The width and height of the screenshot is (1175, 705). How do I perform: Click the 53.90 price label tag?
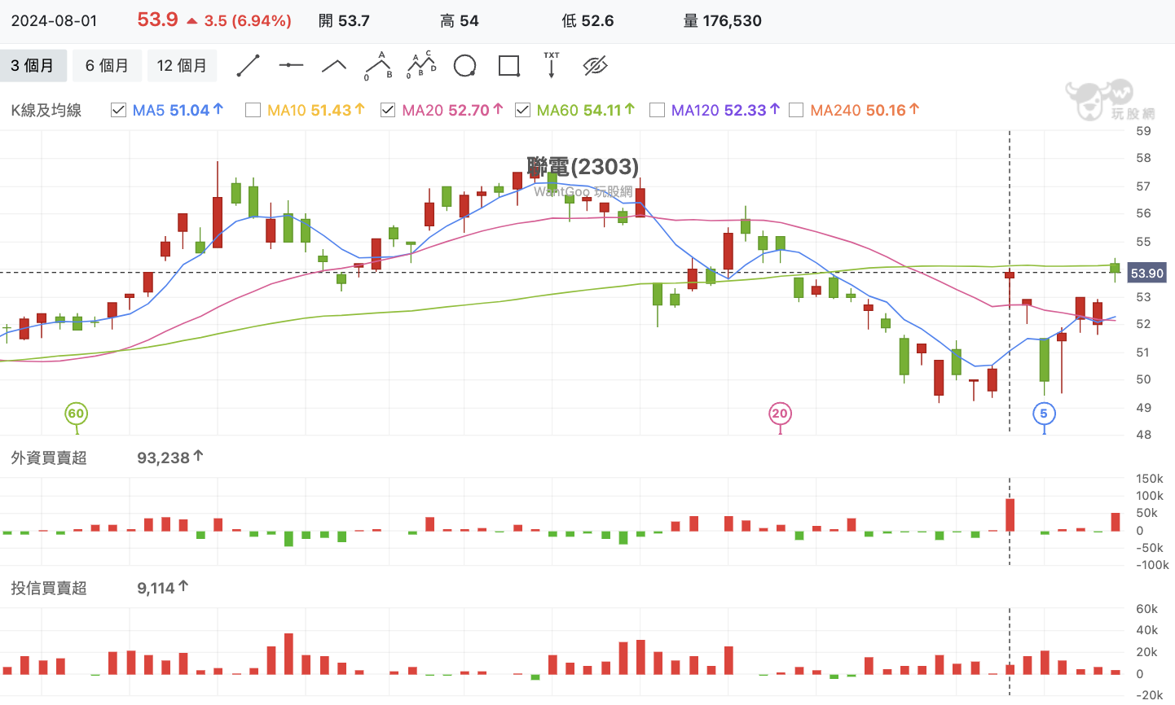pos(1146,274)
